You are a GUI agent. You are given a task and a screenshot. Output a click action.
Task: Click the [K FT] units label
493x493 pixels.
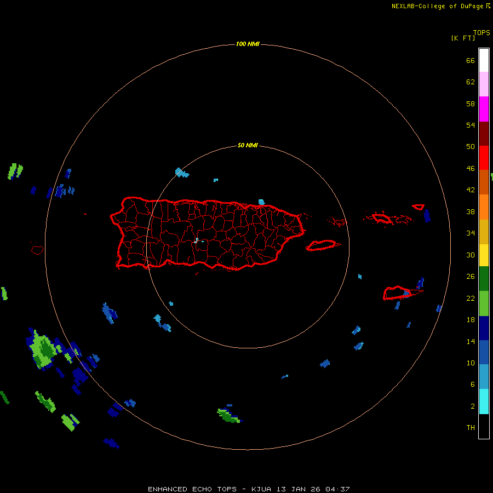463,38
